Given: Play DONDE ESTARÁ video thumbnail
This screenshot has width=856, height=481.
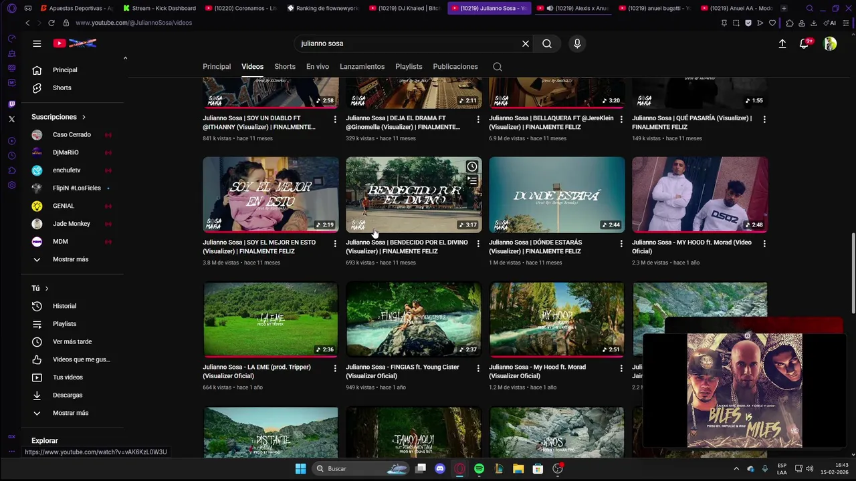Looking at the screenshot, I should click(x=557, y=194).
